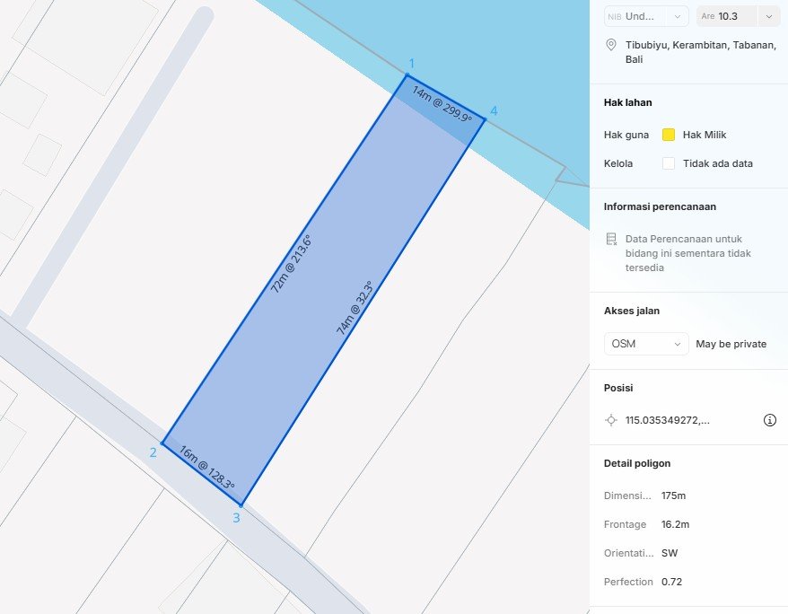Click the Are 10.3 area value field
This screenshot has width=788, height=614.
727,16
